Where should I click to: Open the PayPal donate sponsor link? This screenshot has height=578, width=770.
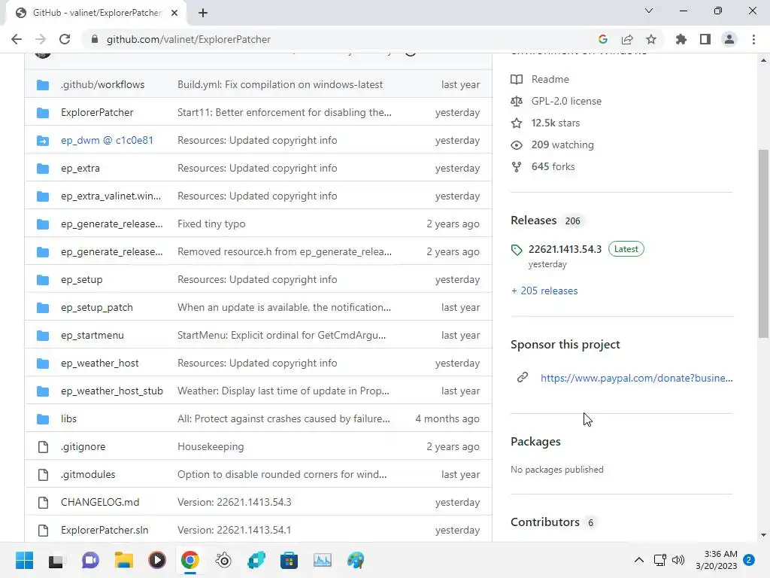click(x=636, y=378)
